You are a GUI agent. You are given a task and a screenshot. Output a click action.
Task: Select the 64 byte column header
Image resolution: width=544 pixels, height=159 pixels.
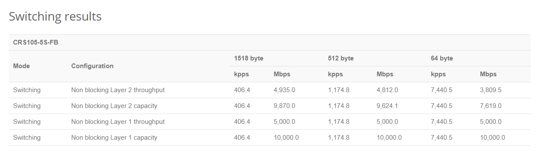click(x=442, y=58)
